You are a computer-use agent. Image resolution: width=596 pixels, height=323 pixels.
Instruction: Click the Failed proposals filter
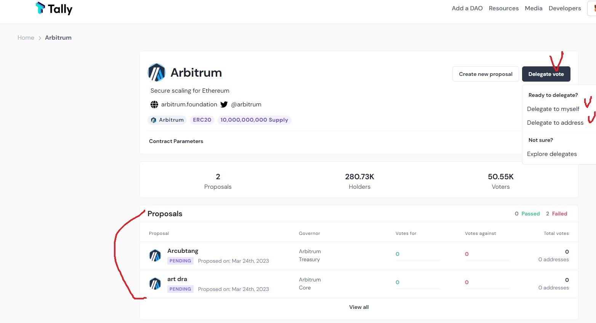(x=557, y=214)
